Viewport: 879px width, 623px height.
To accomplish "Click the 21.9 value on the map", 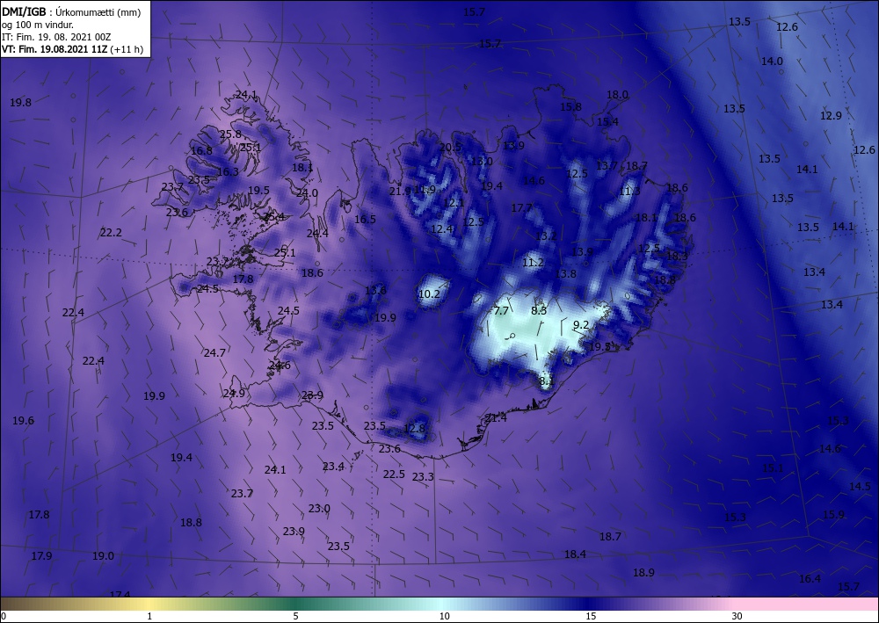I will point(400,191).
